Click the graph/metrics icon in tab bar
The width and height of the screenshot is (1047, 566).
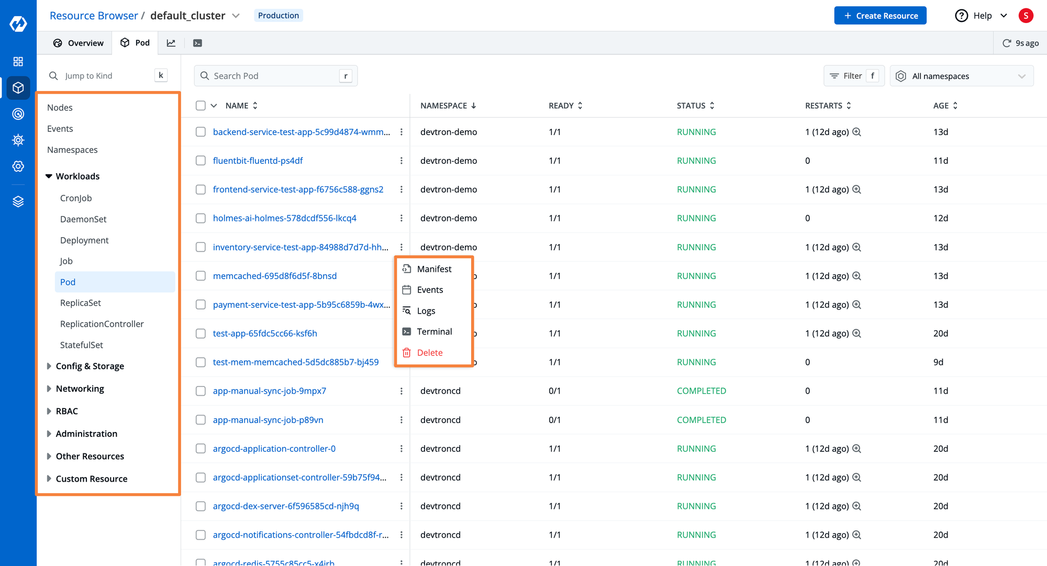tap(171, 43)
